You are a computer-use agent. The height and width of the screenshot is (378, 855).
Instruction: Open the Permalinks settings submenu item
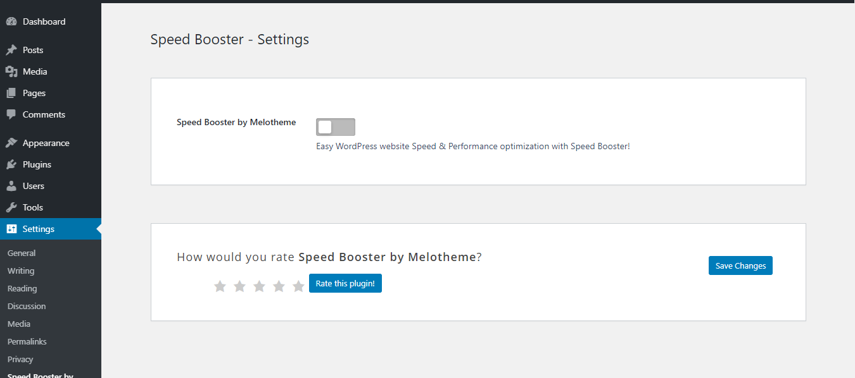point(27,341)
